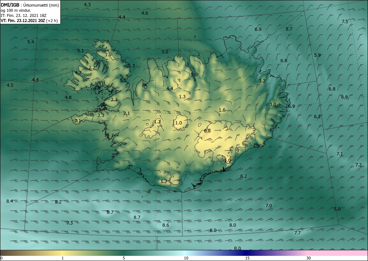Screen dimensions: 368x261
Task: Click the 2.2 value on the Westfjords
Action: click(x=92, y=68)
